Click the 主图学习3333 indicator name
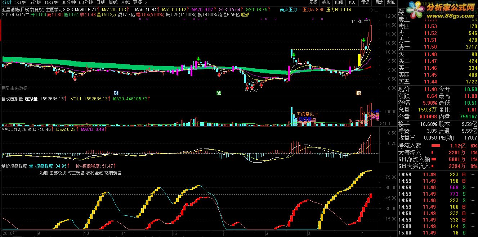The height and width of the screenshot is (237, 478). click(59, 10)
